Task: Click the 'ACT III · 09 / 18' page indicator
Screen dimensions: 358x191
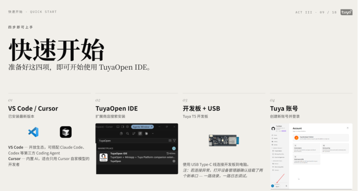Action: tap(316, 12)
